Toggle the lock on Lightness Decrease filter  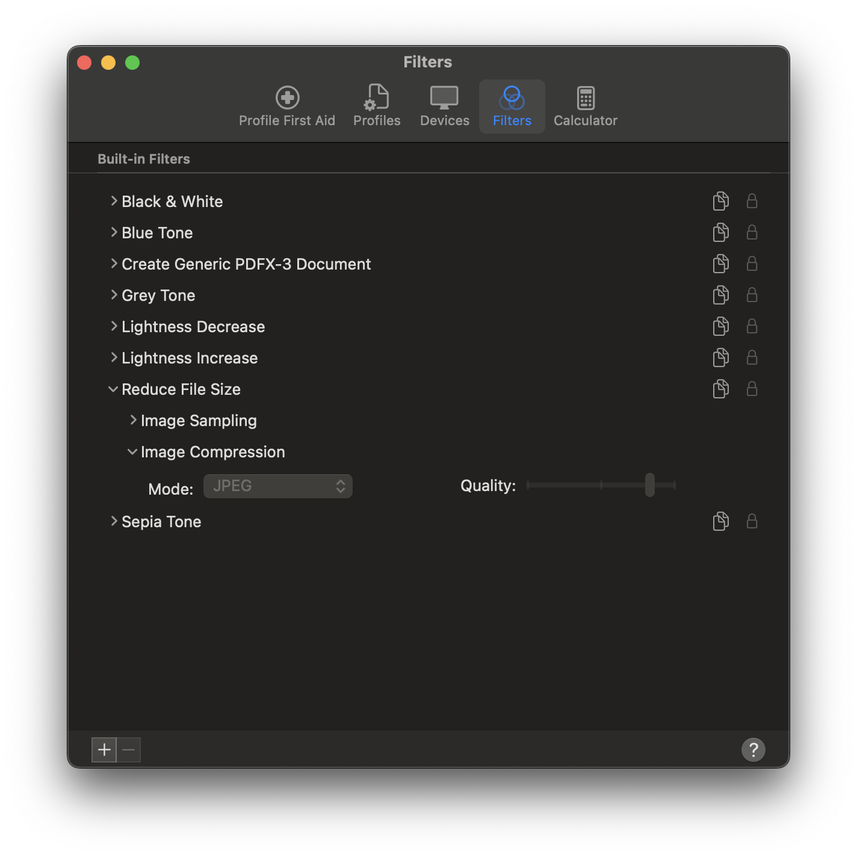point(752,326)
